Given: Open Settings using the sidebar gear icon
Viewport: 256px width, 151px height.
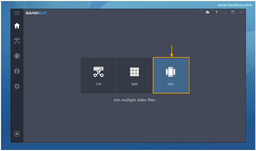Looking at the screenshot, I should pyautogui.click(x=17, y=86).
